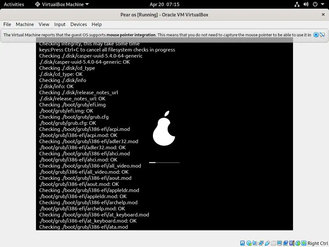Expand the VirtualBox Machine app menu
This screenshot has height=247, width=329.
[62, 4]
